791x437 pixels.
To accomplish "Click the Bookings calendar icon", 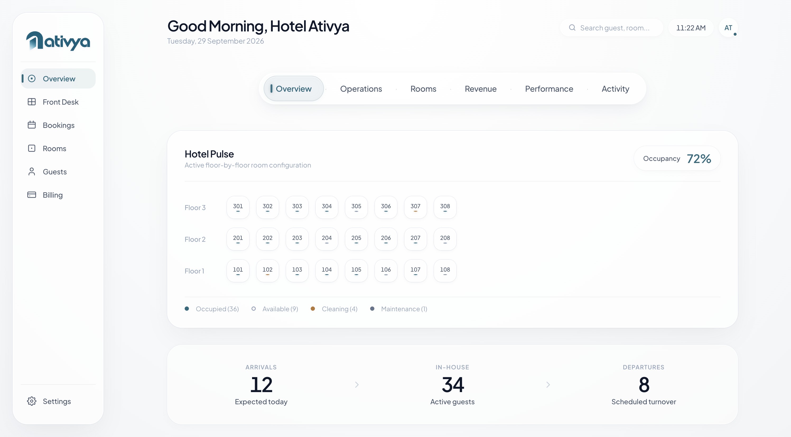I will (32, 125).
